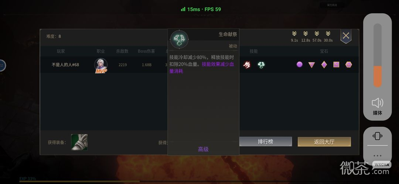Click 返回大厅 to return to lobby
399x184 pixels.
tap(324, 142)
